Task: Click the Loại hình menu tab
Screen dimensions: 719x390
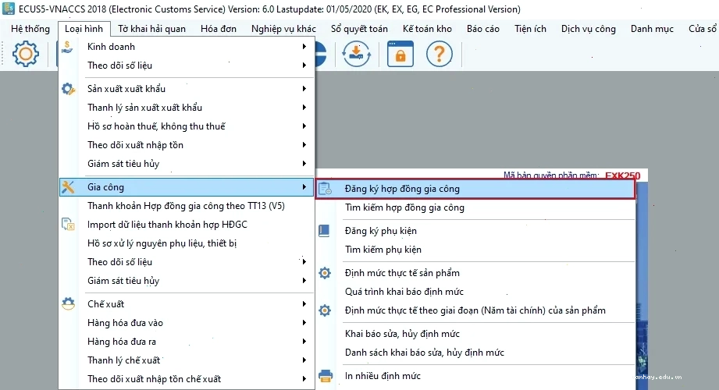Action: click(x=84, y=29)
